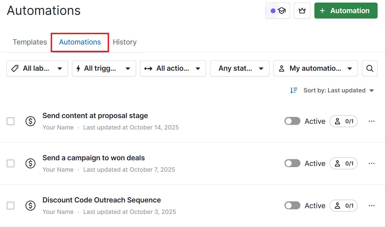This screenshot has width=385, height=227.
Task: Open the All labels filter dropdown
Action: pyautogui.click(x=37, y=68)
